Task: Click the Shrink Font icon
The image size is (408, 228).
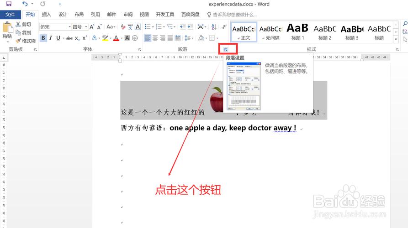Action: 100,27
